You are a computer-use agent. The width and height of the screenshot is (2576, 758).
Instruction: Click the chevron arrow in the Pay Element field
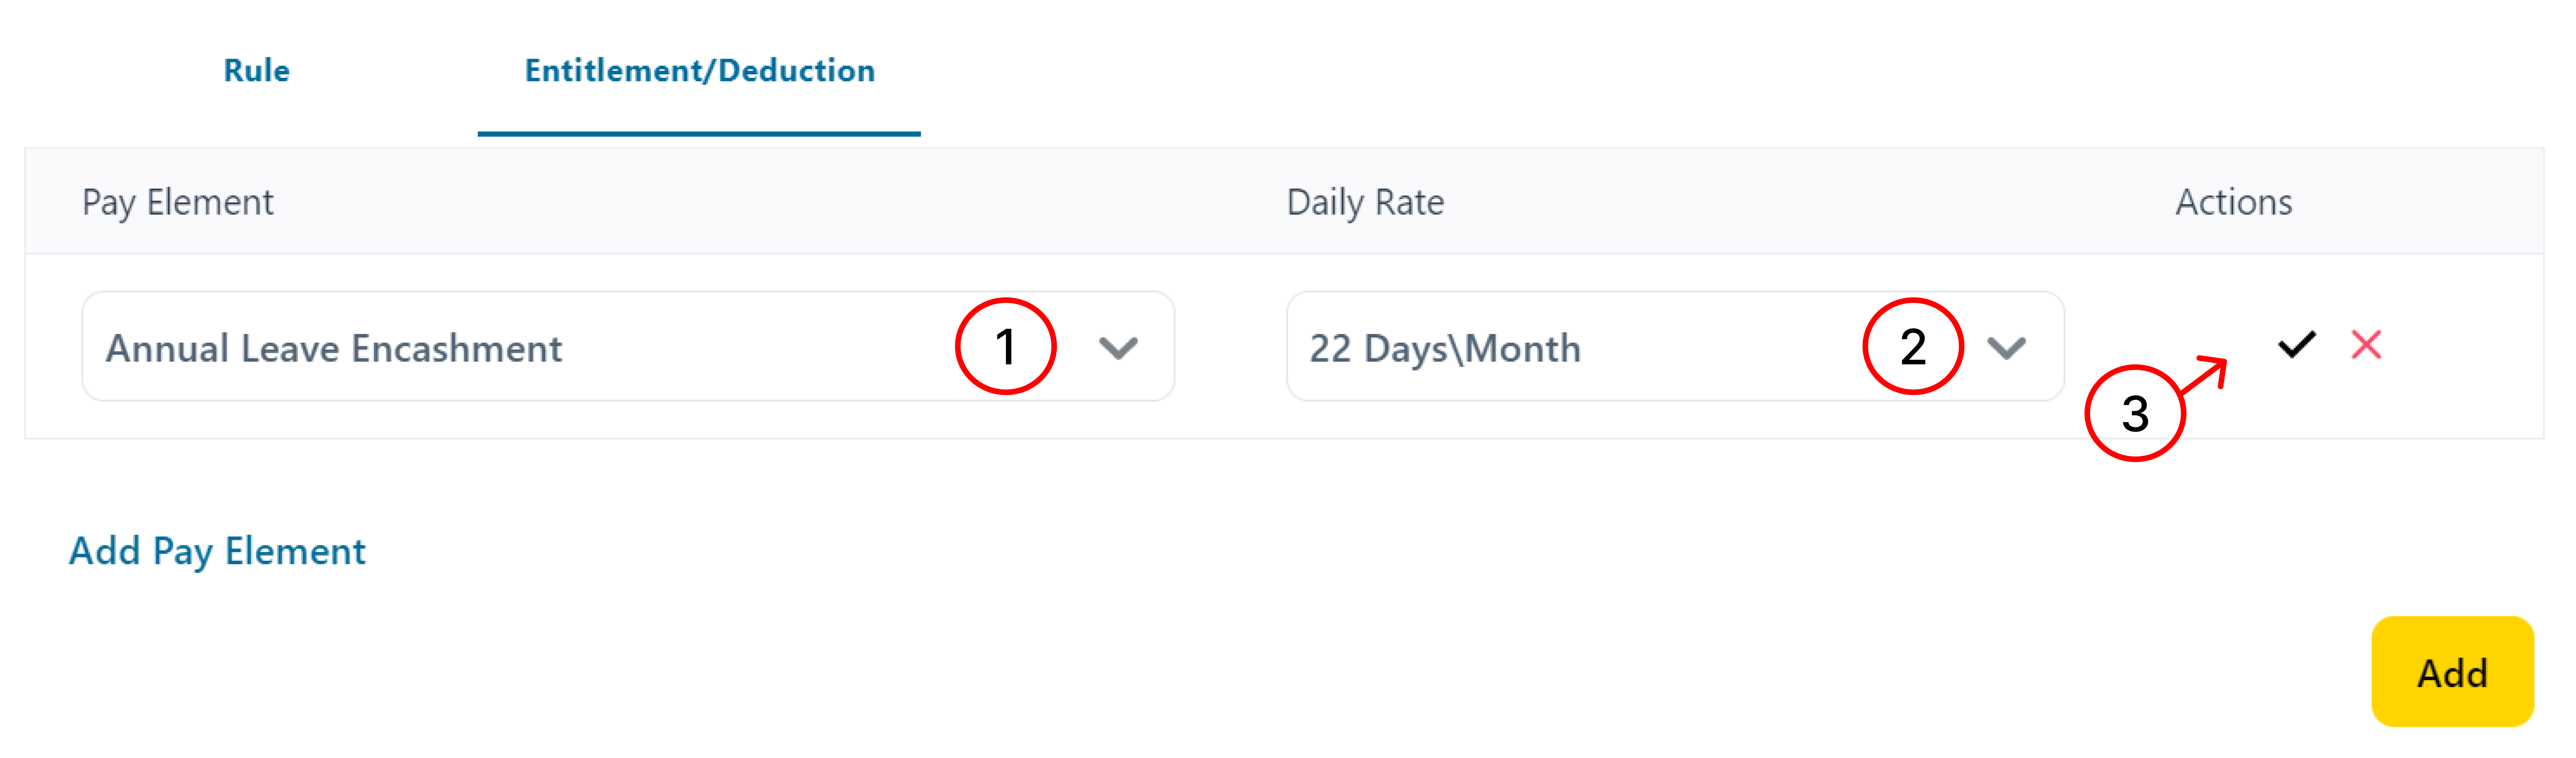click(1118, 348)
